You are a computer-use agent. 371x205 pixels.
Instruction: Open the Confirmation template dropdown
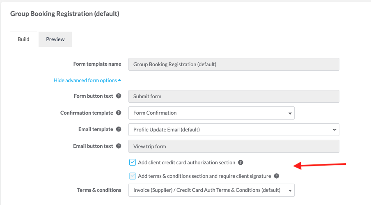211,113
